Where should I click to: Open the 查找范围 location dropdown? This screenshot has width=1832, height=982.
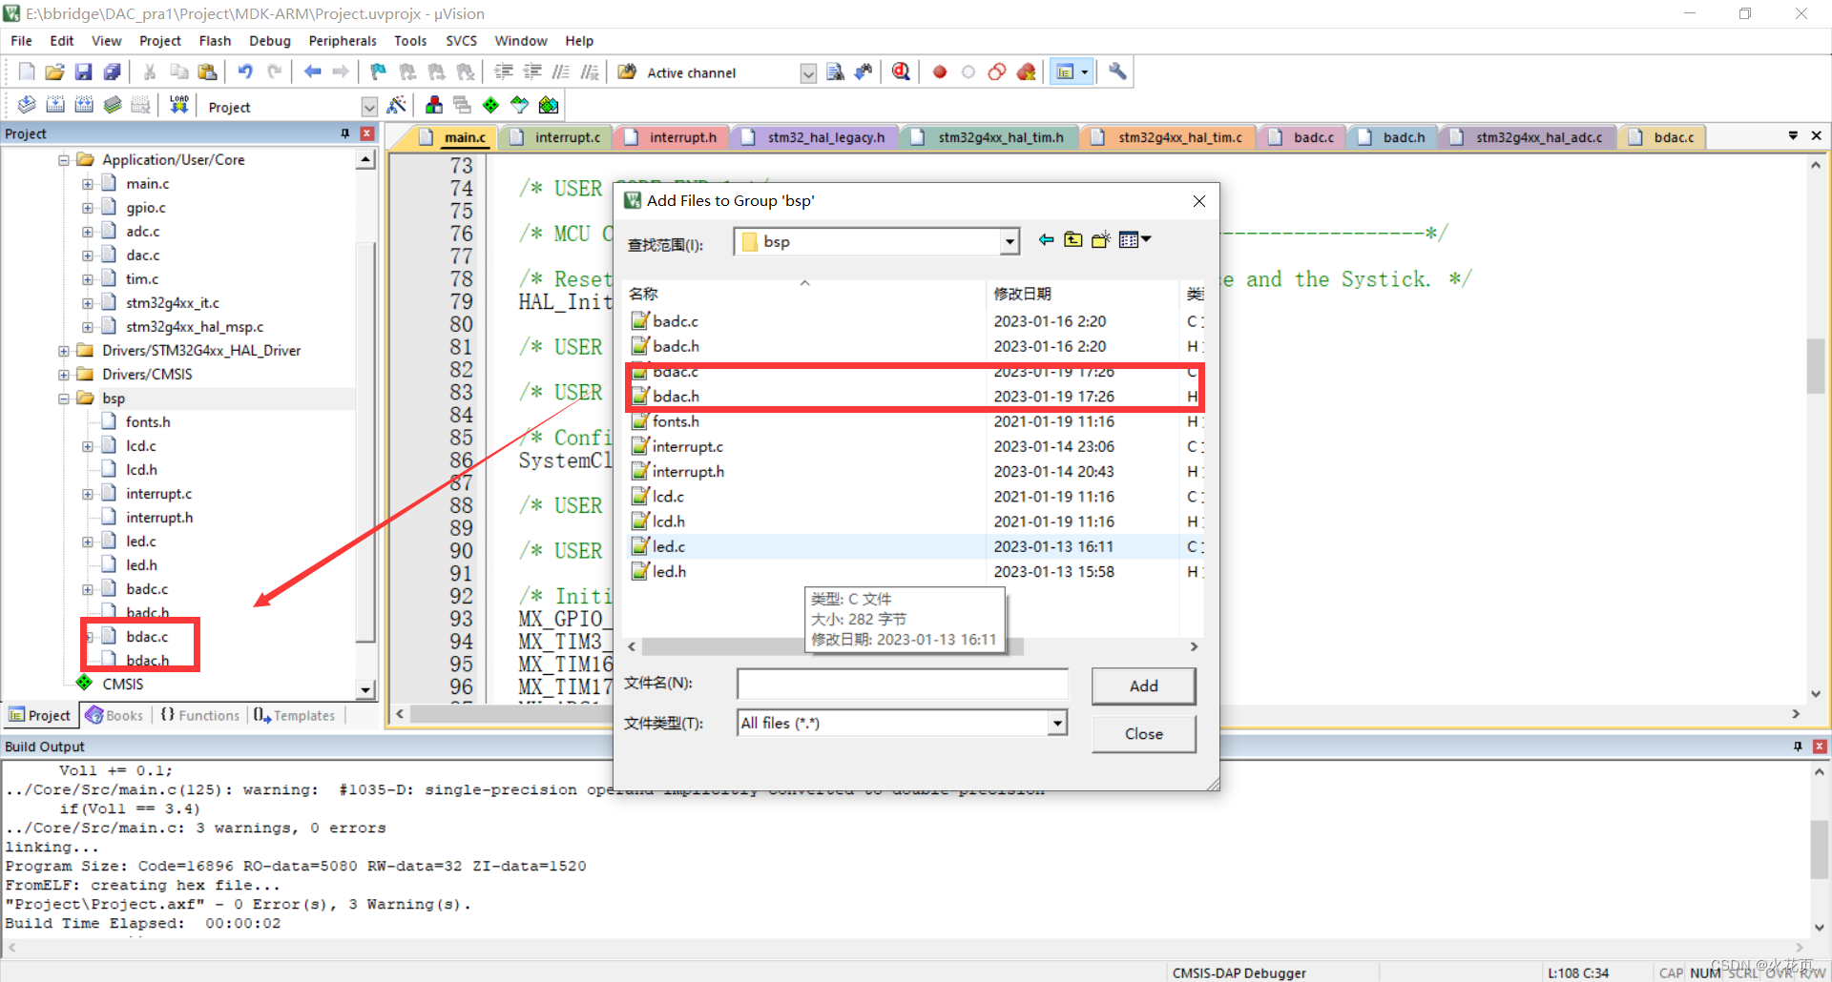(x=1009, y=241)
